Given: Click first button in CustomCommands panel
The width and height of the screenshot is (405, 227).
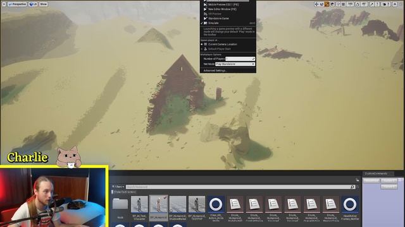Looking at the screenshot, I should [371, 180].
